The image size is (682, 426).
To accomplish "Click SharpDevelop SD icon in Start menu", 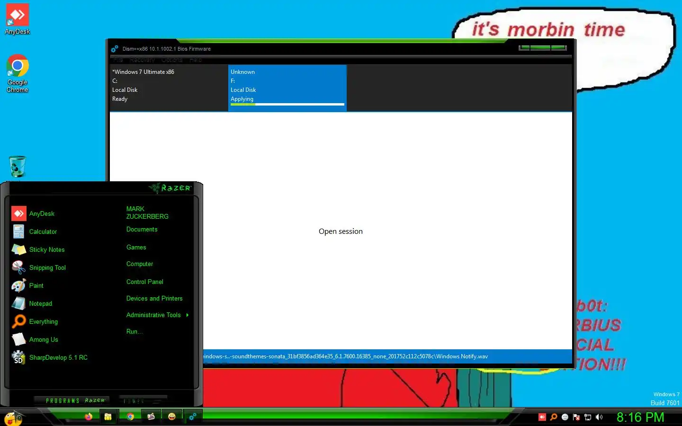I will pyautogui.click(x=19, y=357).
